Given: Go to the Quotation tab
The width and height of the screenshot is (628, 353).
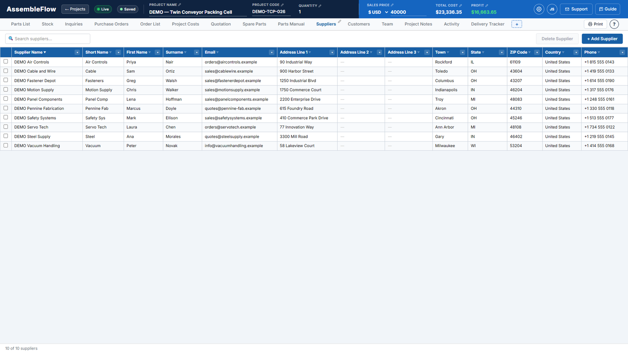Looking at the screenshot, I should point(221,24).
